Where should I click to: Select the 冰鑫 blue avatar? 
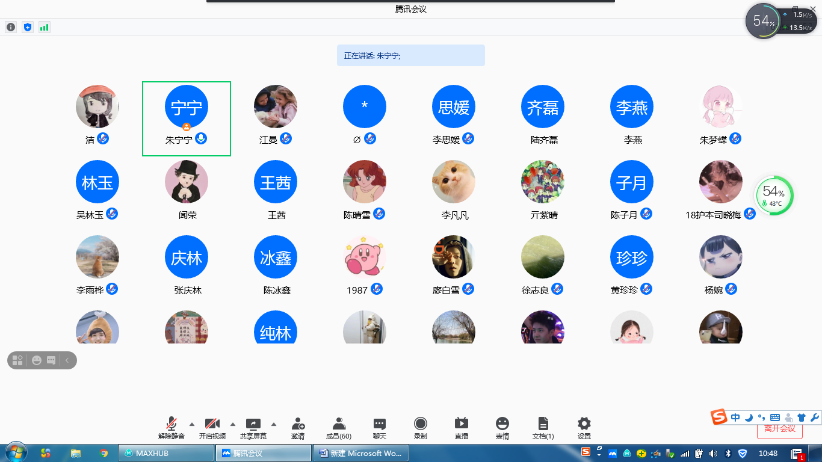click(276, 257)
